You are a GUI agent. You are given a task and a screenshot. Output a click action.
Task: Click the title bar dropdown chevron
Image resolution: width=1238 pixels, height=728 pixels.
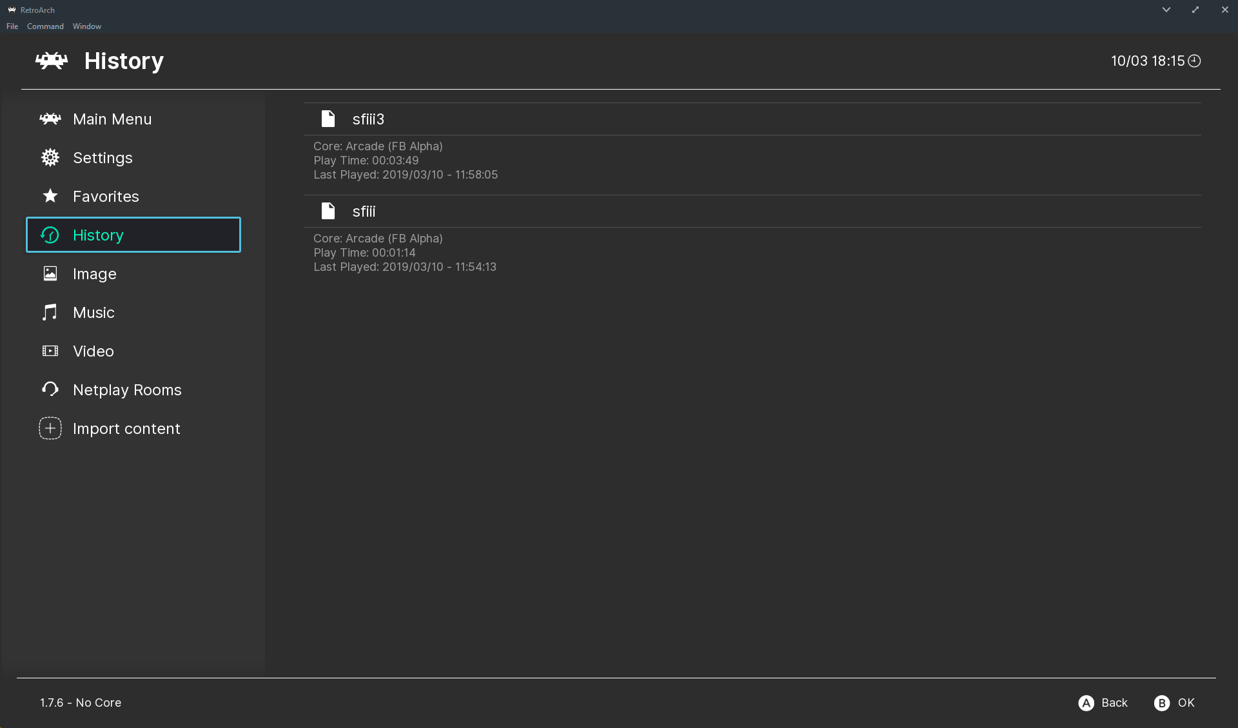(1166, 10)
